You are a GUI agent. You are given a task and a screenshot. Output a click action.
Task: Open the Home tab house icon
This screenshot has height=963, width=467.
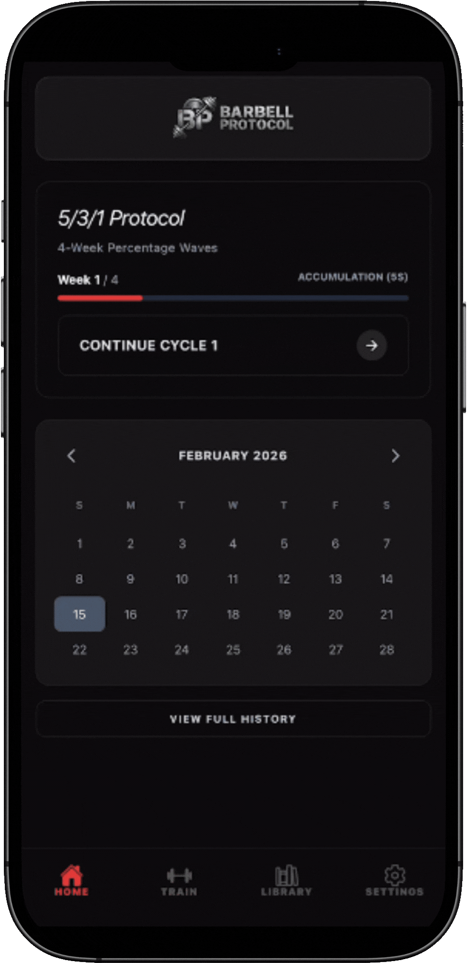71,875
